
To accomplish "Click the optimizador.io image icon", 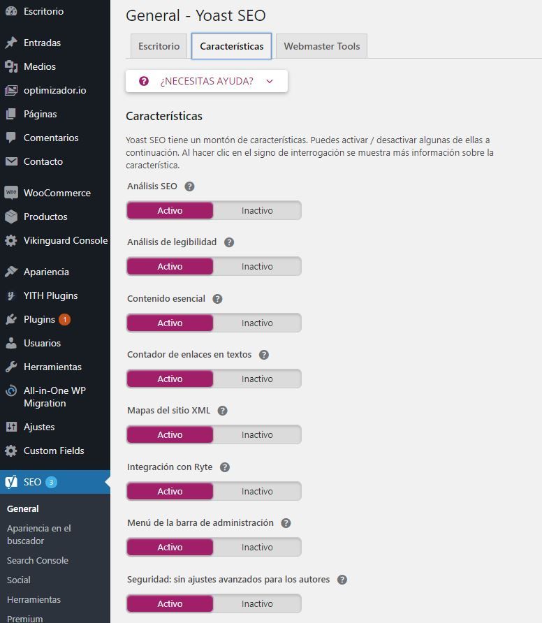I will pyautogui.click(x=11, y=90).
